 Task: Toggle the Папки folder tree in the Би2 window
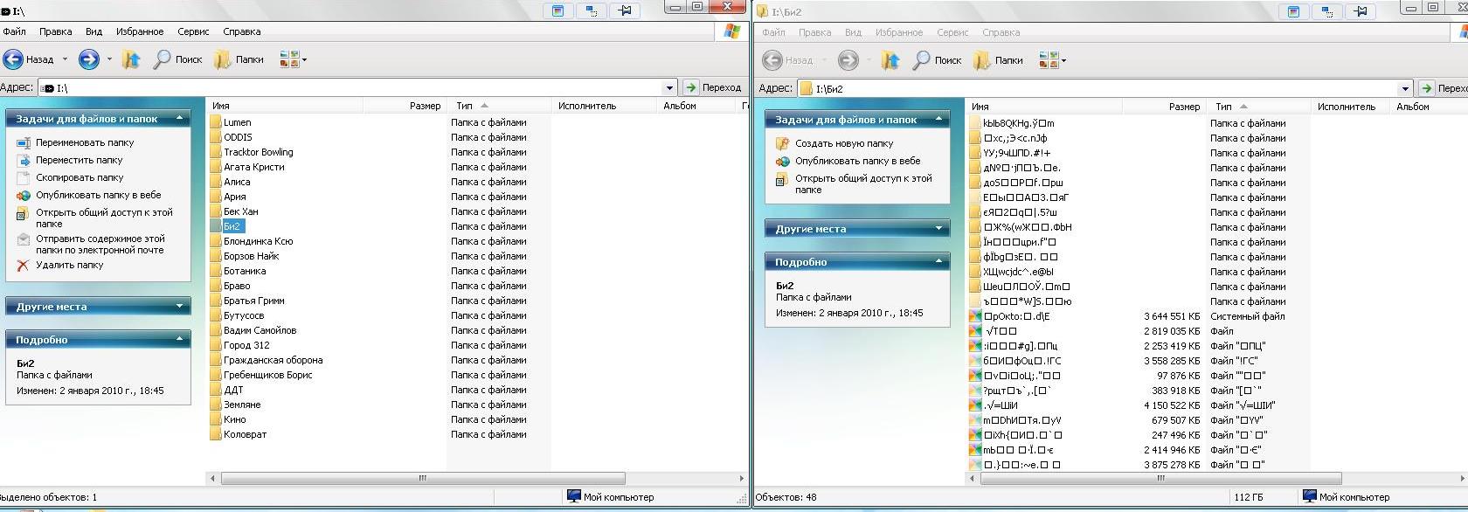998,60
